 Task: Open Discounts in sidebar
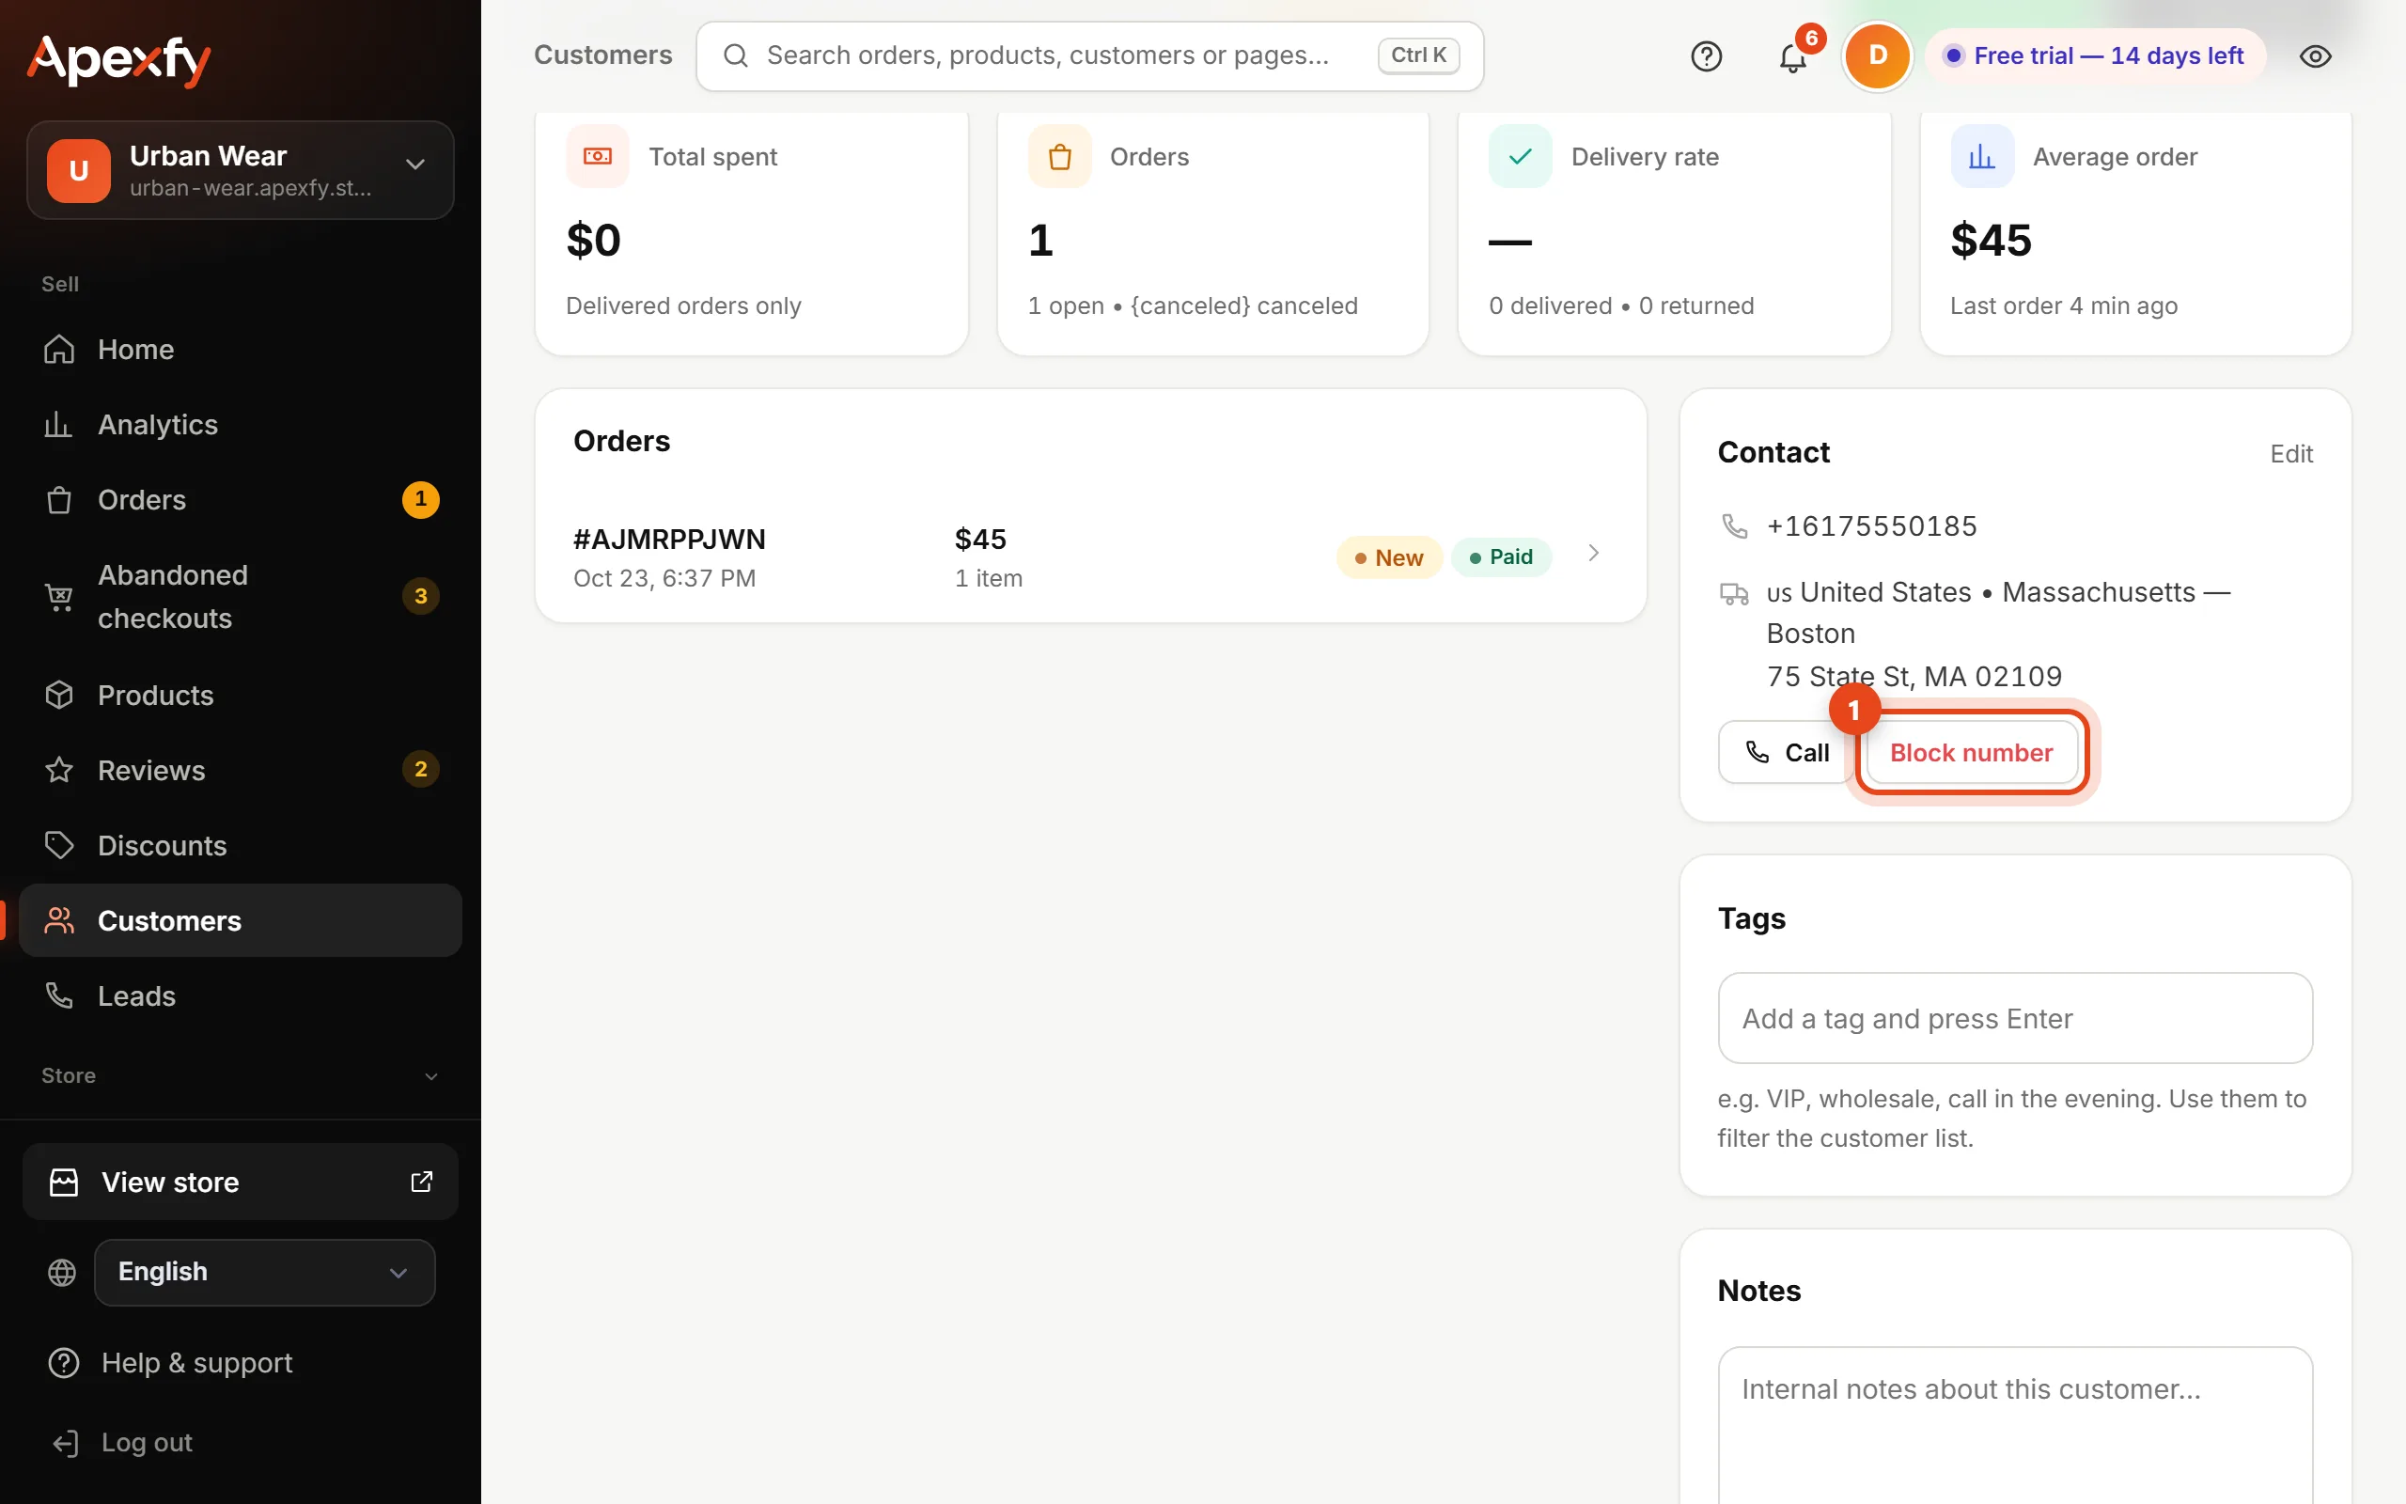241,845
